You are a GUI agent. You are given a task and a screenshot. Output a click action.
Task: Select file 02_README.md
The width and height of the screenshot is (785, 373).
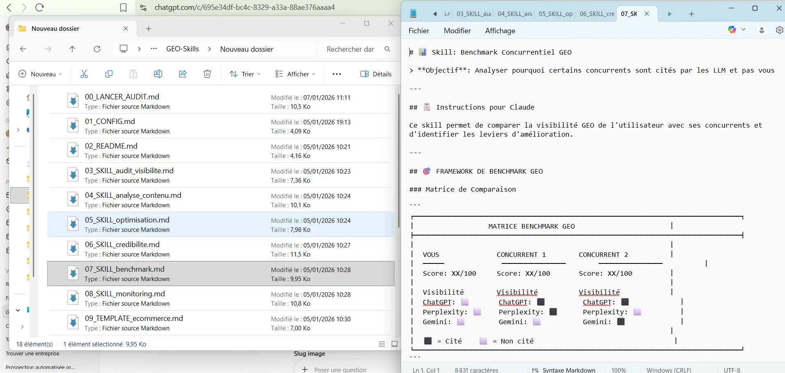pyautogui.click(x=221, y=151)
